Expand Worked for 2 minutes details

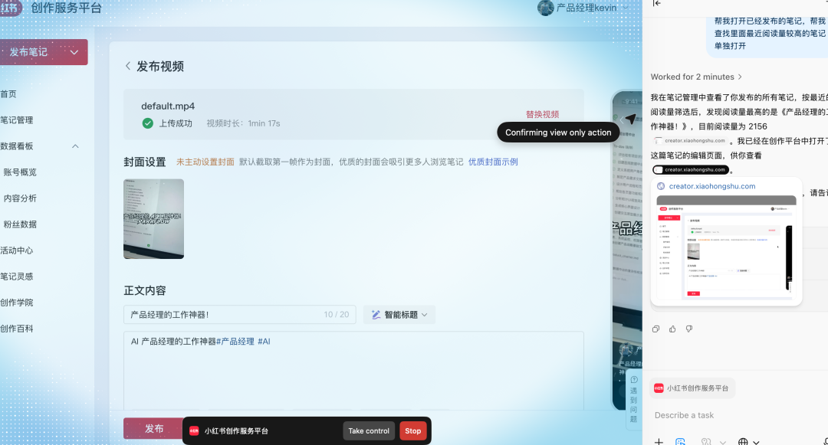(x=696, y=77)
